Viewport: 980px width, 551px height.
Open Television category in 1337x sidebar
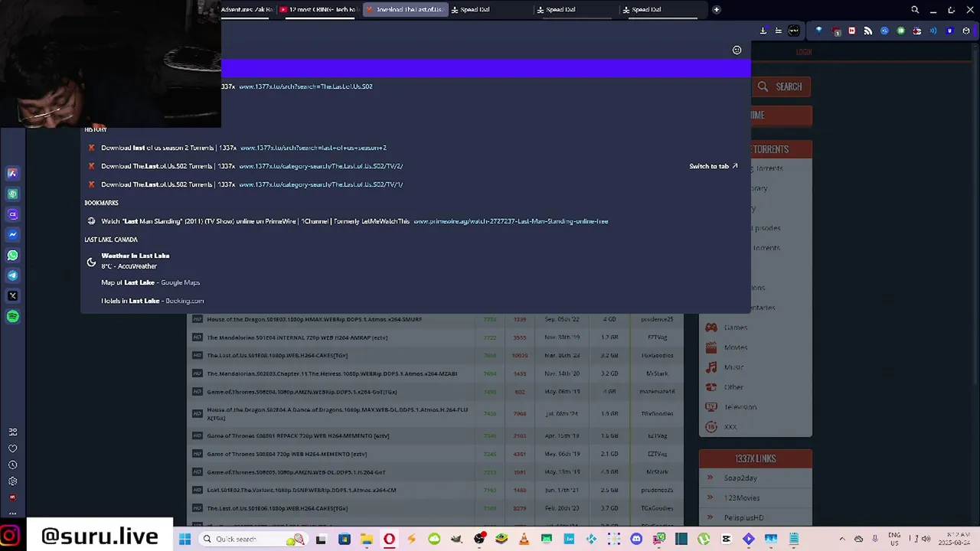[740, 407]
